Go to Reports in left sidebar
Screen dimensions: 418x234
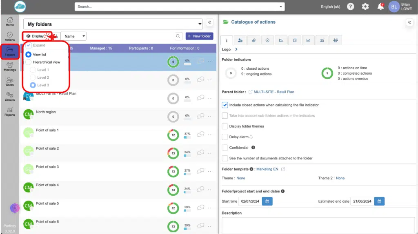pyautogui.click(x=10, y=111)
